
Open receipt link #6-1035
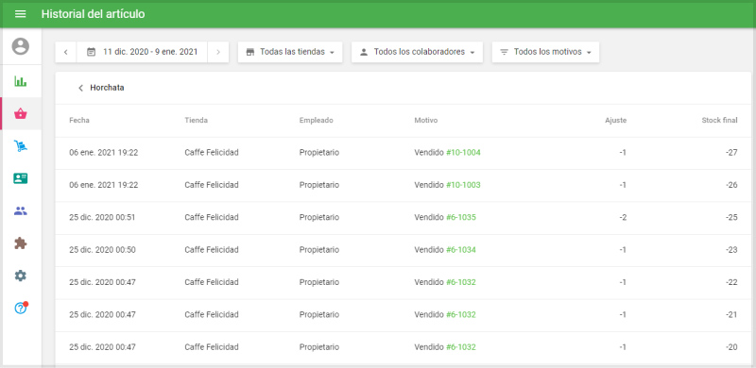click(461, 217)
